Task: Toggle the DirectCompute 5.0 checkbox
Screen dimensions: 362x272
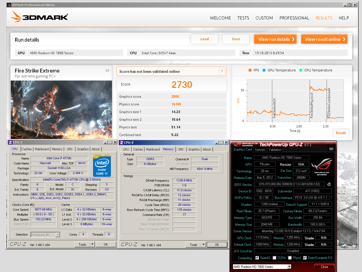Action: tap(305, 258)
